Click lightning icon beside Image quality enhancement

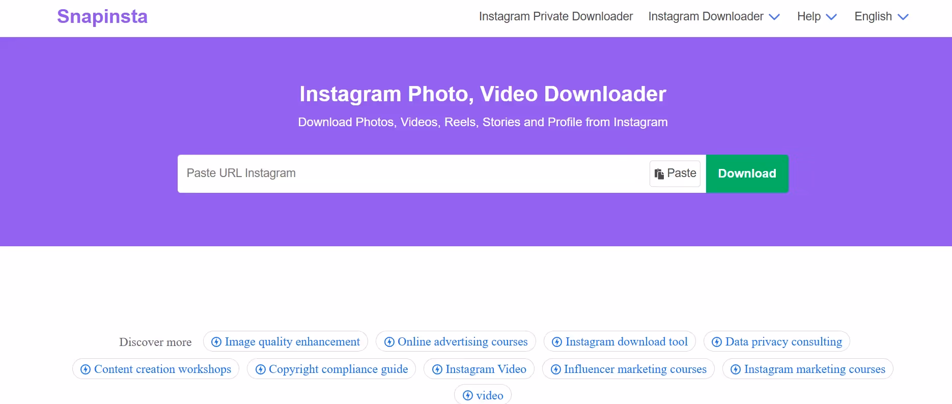216,342
